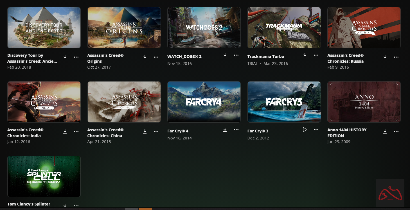Open the Splinter Cell Chaos Theory cover thumbnail
The image size is (410, 210).
[x=44, y=176]
